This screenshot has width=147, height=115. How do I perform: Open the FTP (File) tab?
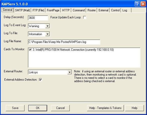[38, 10]
